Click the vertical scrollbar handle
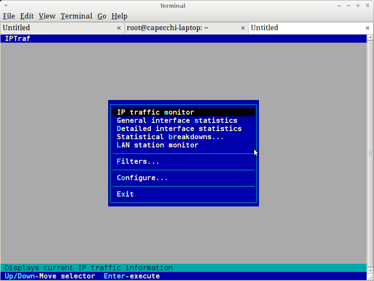This screenshot has height=281, width=374. (x=370, y=154)
